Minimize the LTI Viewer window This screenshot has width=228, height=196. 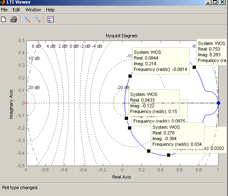pos(208,2)
